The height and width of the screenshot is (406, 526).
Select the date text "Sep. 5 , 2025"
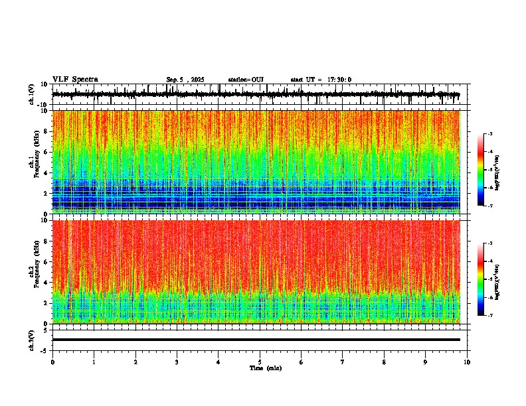click(x=185, y=80)
